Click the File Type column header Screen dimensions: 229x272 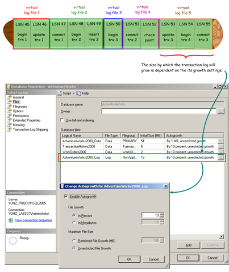(x=111, y=135)
